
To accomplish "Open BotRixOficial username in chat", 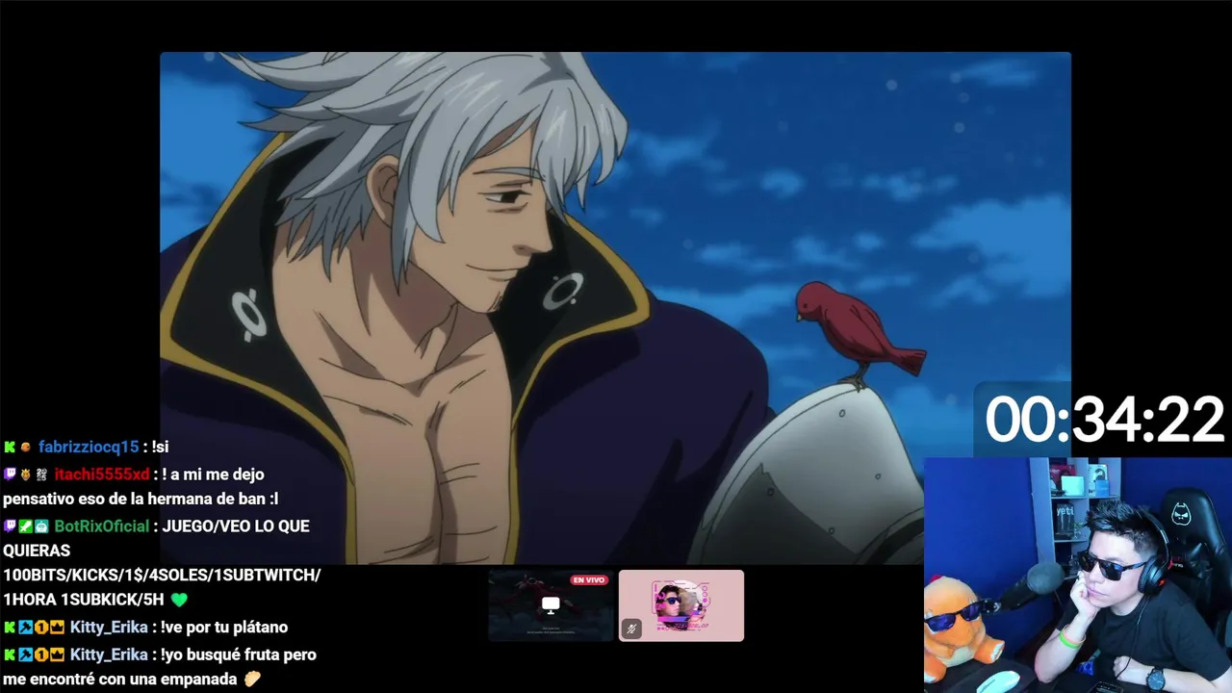I will (x=102, y=526).
